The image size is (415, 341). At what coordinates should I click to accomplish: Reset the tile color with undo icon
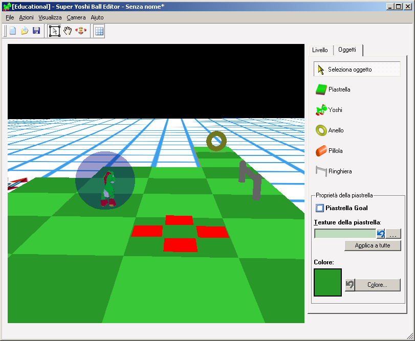click(350, 285)
